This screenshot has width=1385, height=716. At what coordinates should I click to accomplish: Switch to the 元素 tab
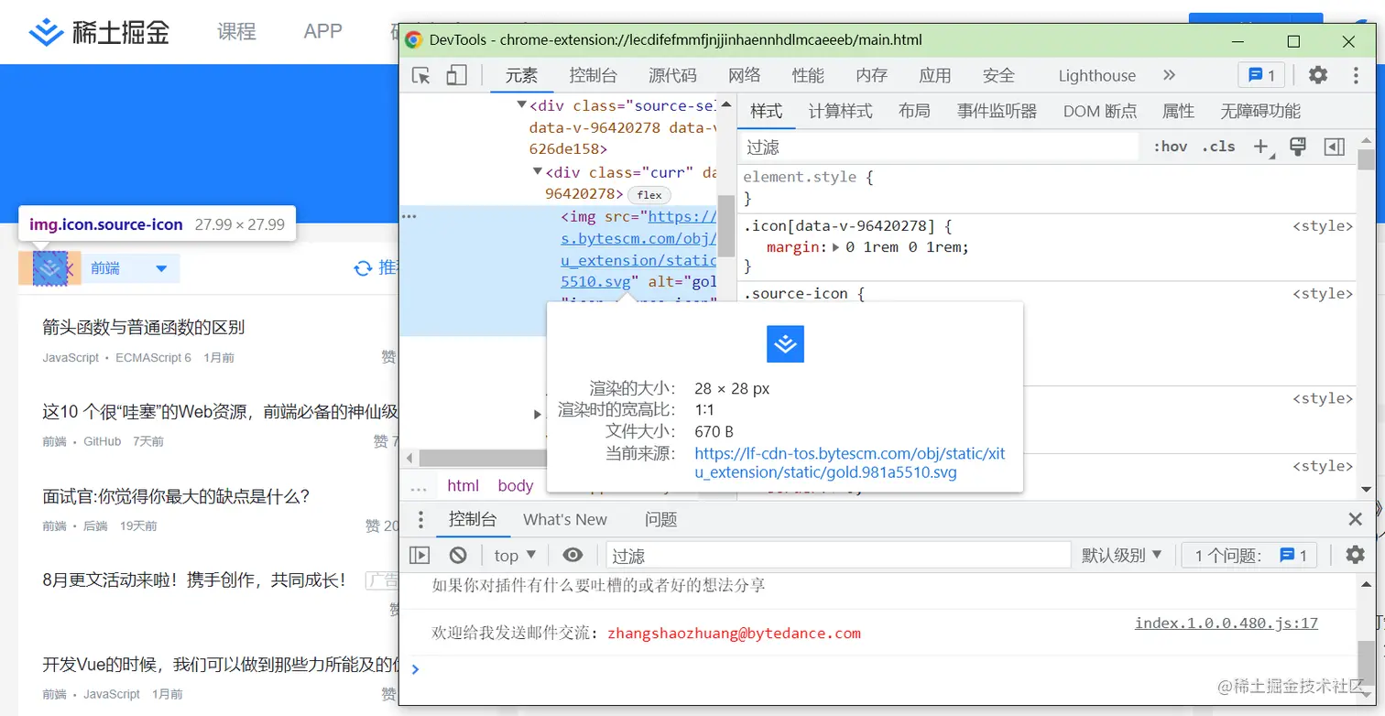522,76
